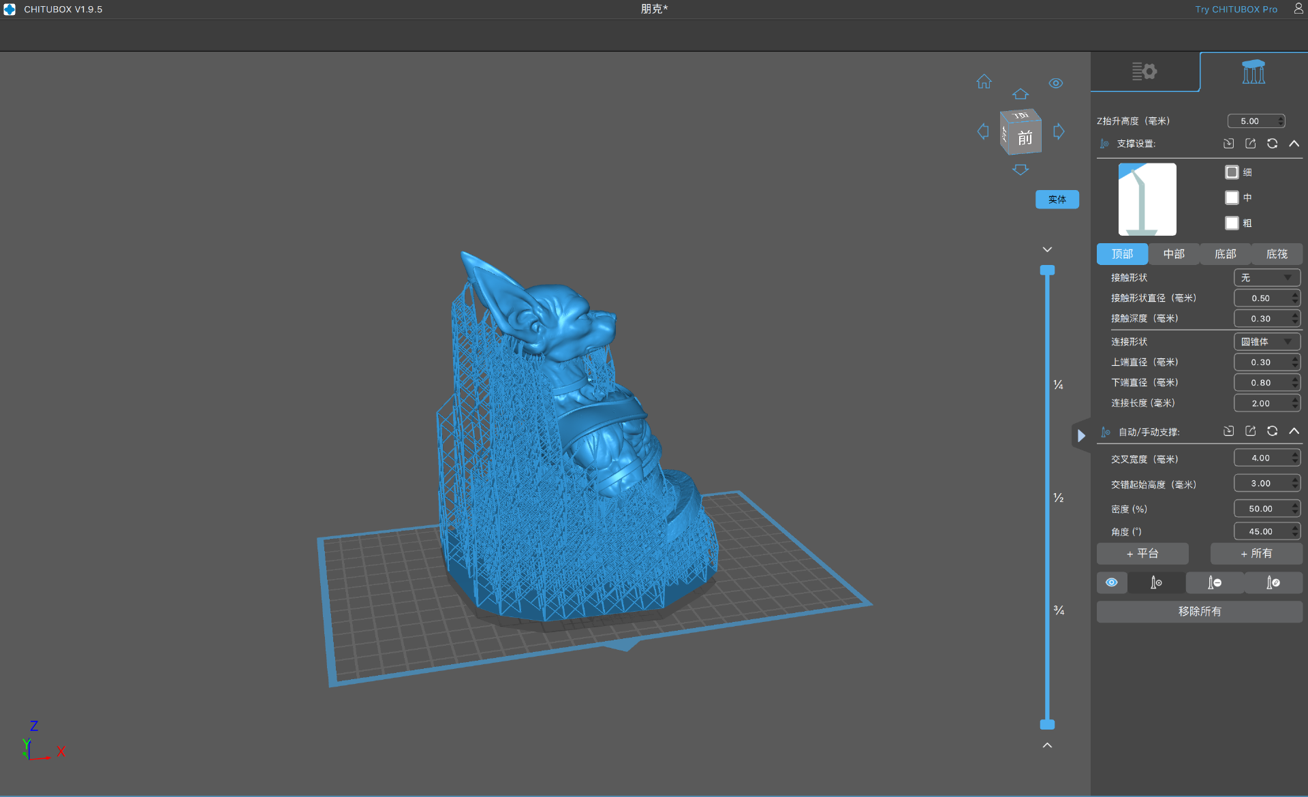This screenshot has width=1308, height=797.
Task: Step the 交错起始高度 3.00 spinner arrows
Action: point(1295,484)
